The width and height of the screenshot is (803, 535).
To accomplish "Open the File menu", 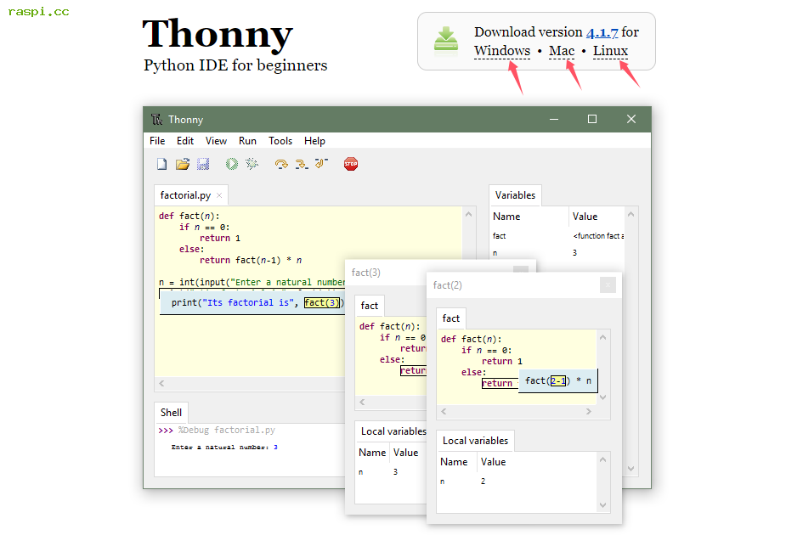I will click(157, 141).
